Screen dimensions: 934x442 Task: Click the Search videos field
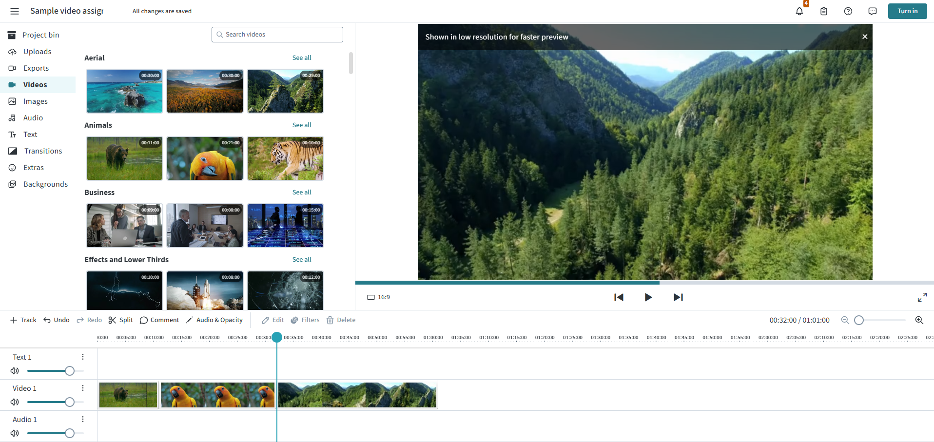pos(277,35)
